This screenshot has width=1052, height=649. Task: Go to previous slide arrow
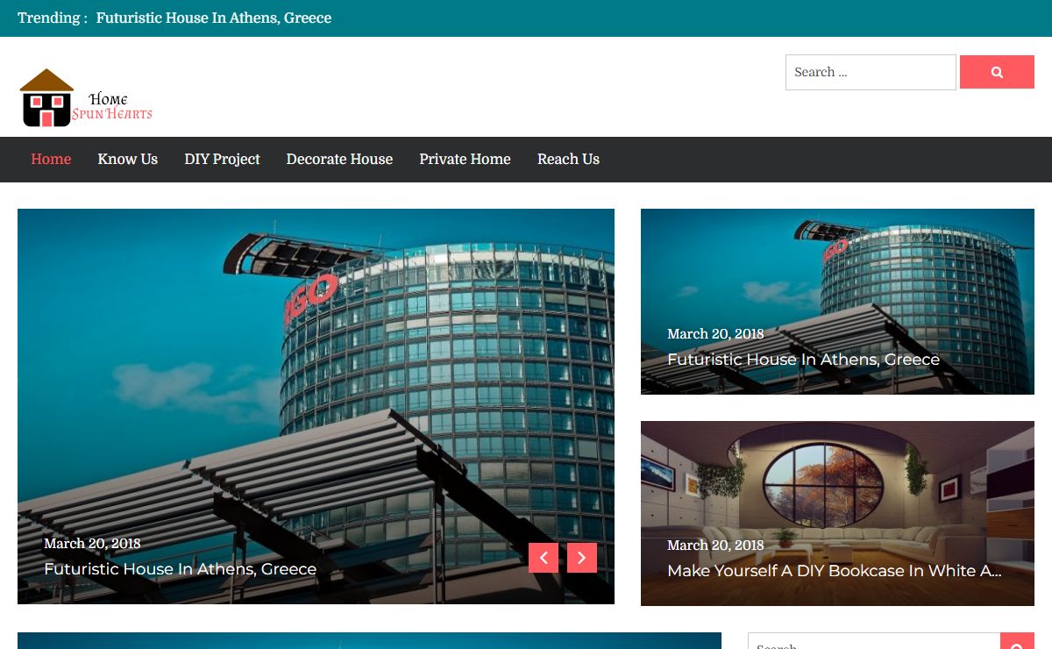(544, 558)
